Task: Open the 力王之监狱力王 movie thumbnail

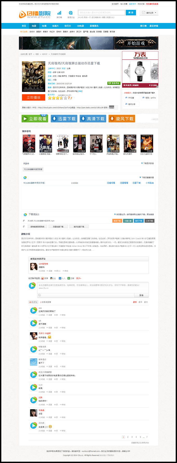Action: tap(147, 144)
